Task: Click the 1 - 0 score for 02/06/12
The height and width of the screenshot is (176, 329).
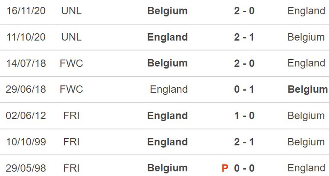Action: pyautogui.click(x=244, y=116)
